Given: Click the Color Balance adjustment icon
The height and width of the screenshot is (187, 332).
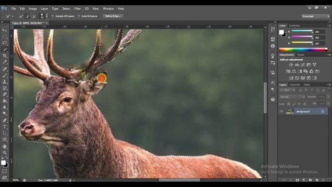Looking at the screenshot, I should click(x=294, y=72).
